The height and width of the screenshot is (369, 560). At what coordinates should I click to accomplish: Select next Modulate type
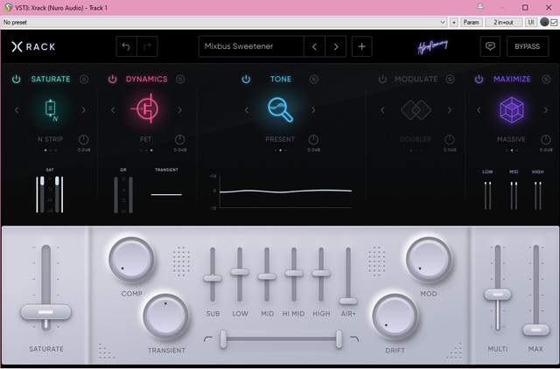(x=449, y=110)
